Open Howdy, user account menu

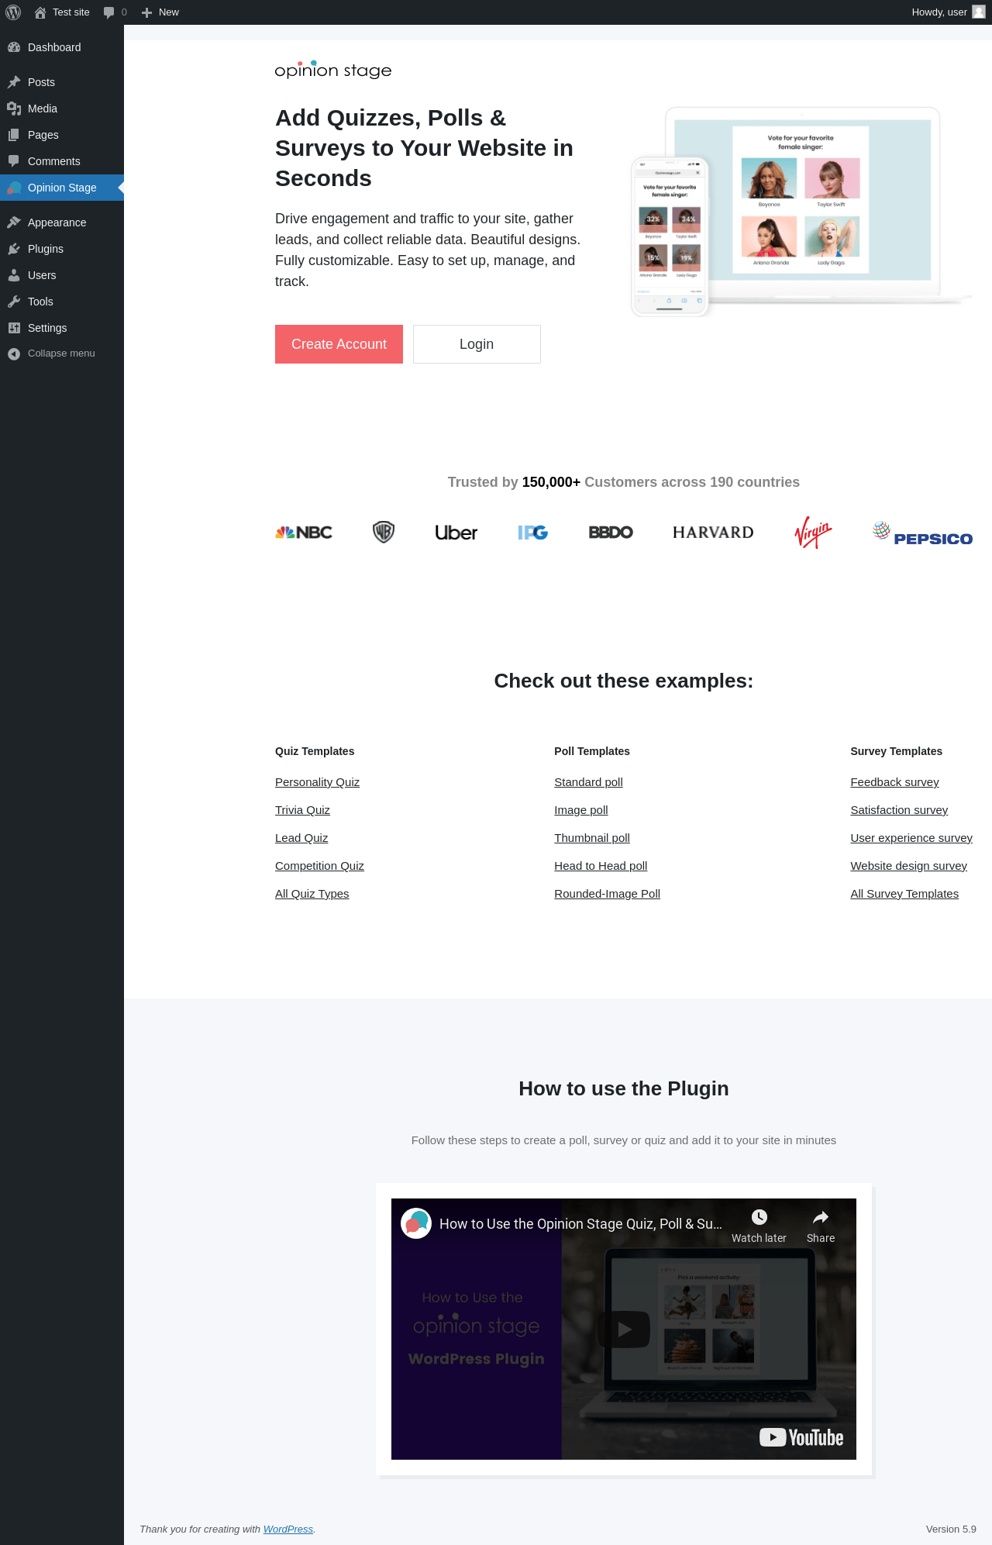tap(948, 12)
